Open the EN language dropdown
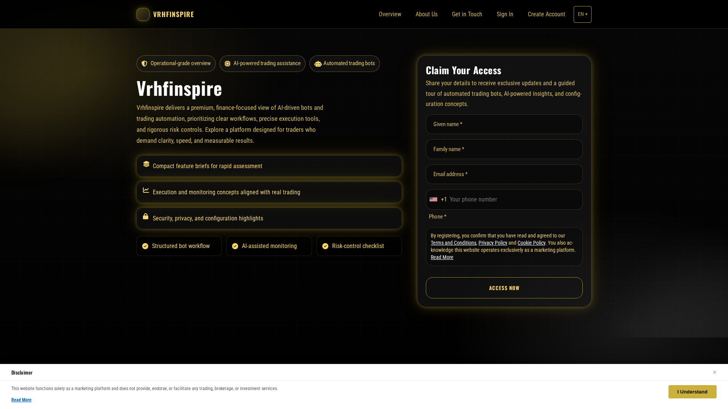Image resolution: width=728 pixels, height=409 pixels. click(582, 14)
